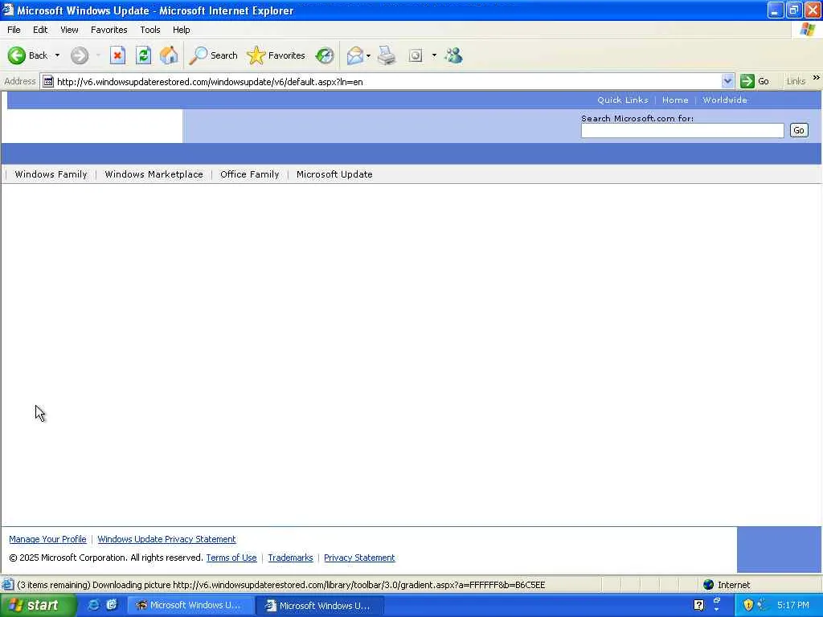The image size is (823, 617).
Task: Click the status bar downloading text
Action: (x=280, y=585)
